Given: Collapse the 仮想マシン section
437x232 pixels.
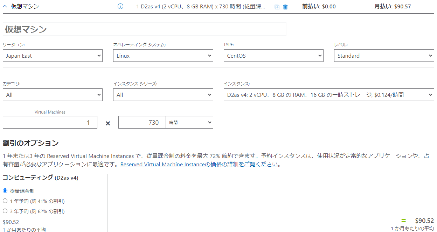Looking at the screenshot, I should click(4, 6).
